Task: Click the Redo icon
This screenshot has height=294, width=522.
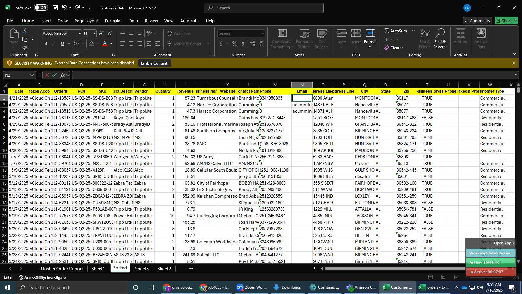Action: click(77, 8)
